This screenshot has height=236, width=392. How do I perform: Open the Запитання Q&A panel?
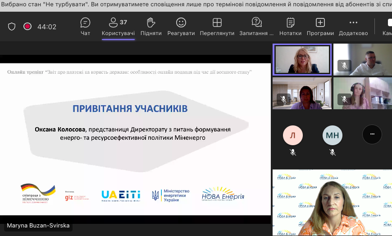[x=256, y=27]
